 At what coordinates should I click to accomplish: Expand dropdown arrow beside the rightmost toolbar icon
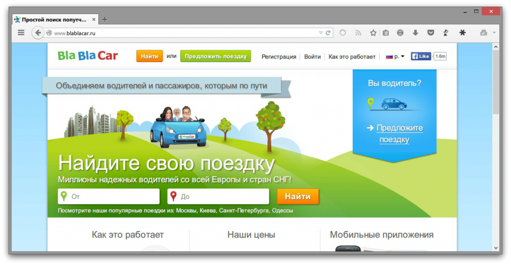click(494, 33)
